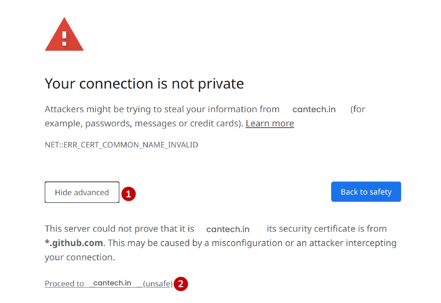Click the white exclamation mark in the triangle
Image resolution: width=441 pixels, height=303 pixels.
click(x=65, y=38)
